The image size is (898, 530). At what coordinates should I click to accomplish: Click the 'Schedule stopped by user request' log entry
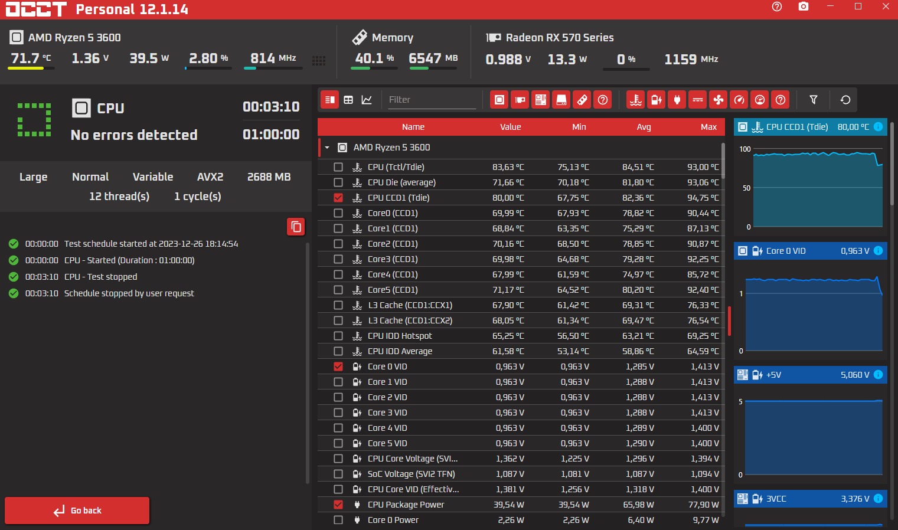point(129,293)
